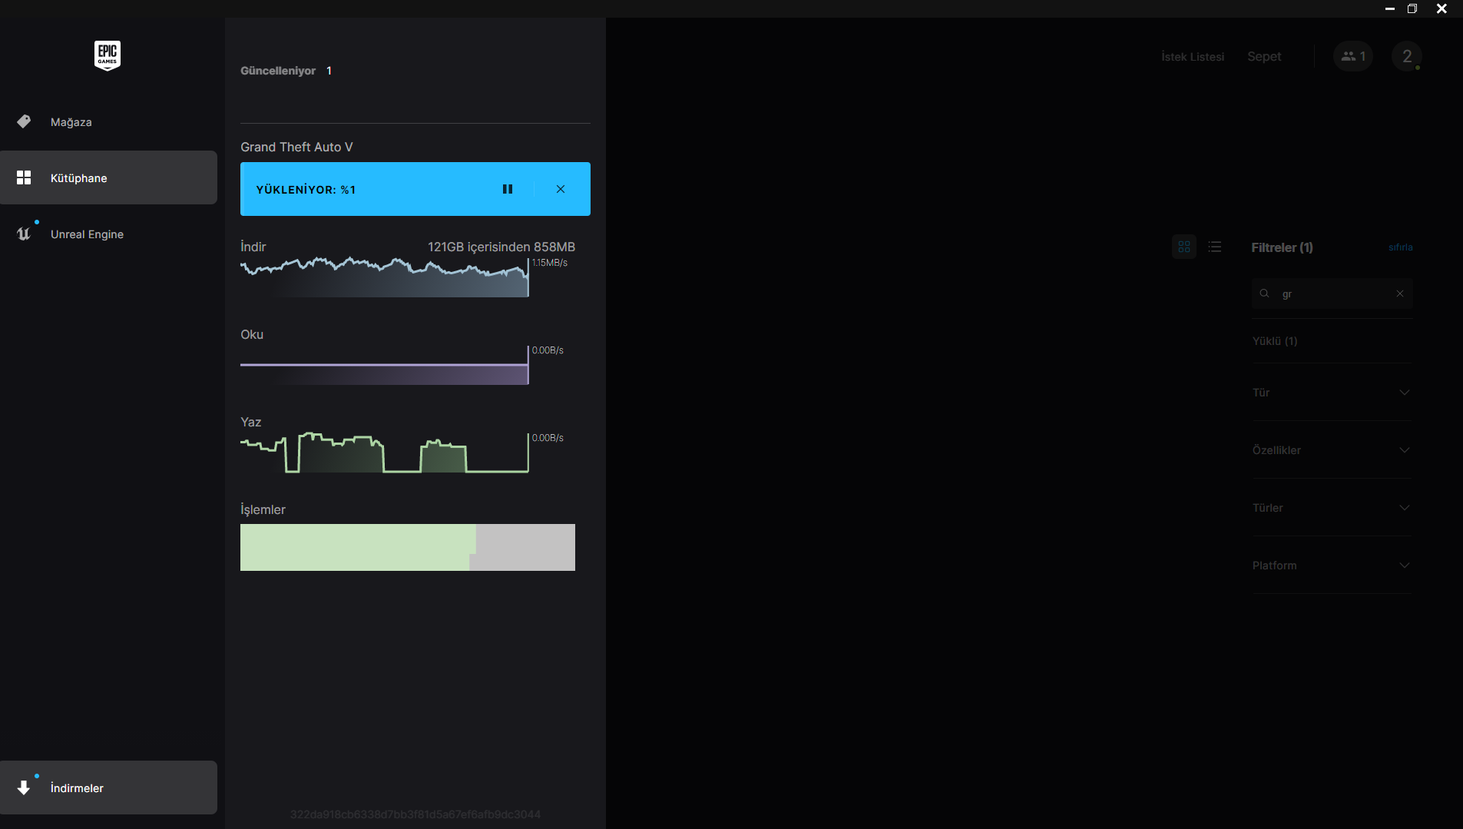Open the Kütüphane library section

pos(108,177)
